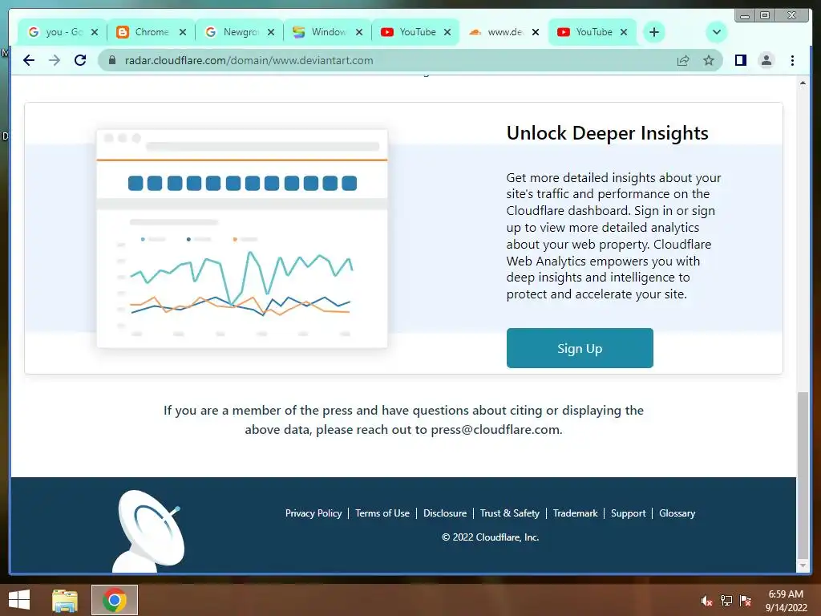Click the lock site info icon

(111, 60)
